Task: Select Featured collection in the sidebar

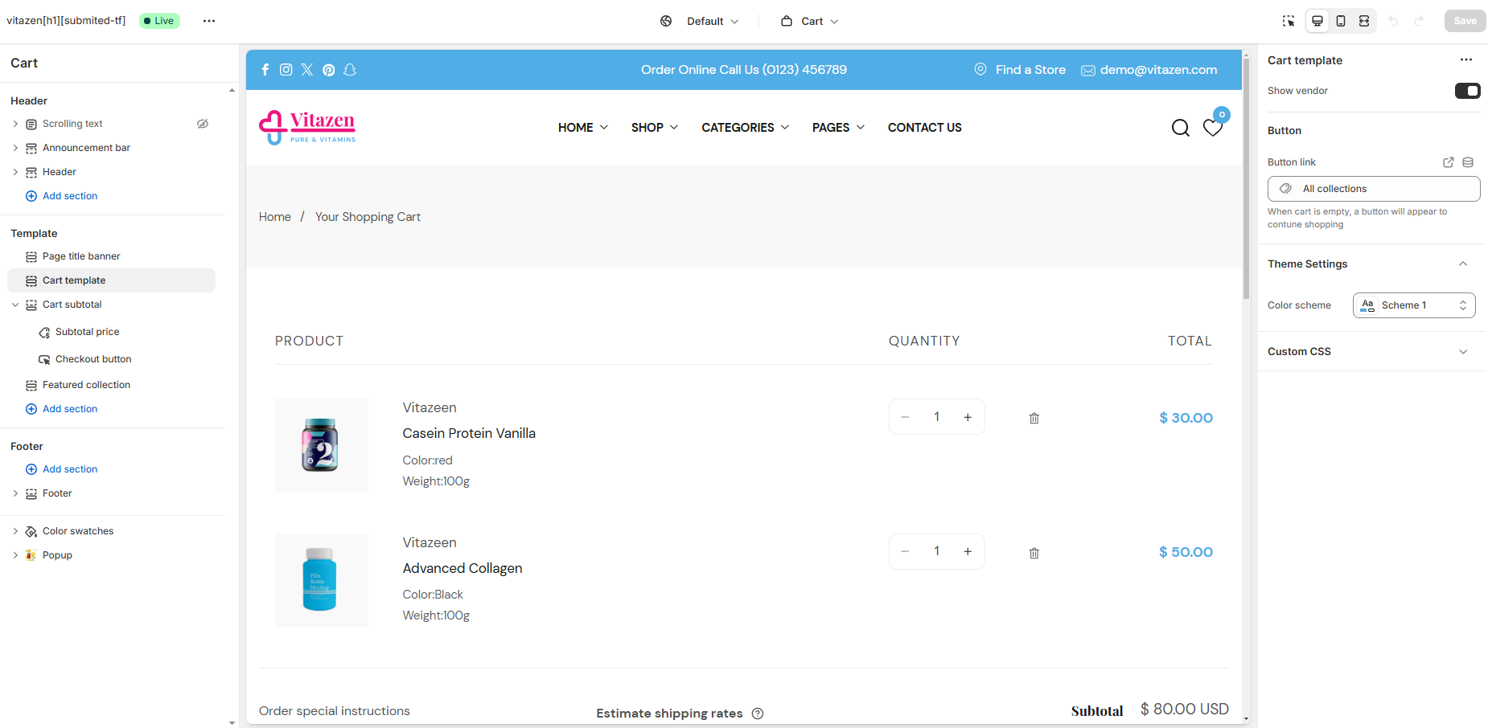Action: click(x=86, y=385)
